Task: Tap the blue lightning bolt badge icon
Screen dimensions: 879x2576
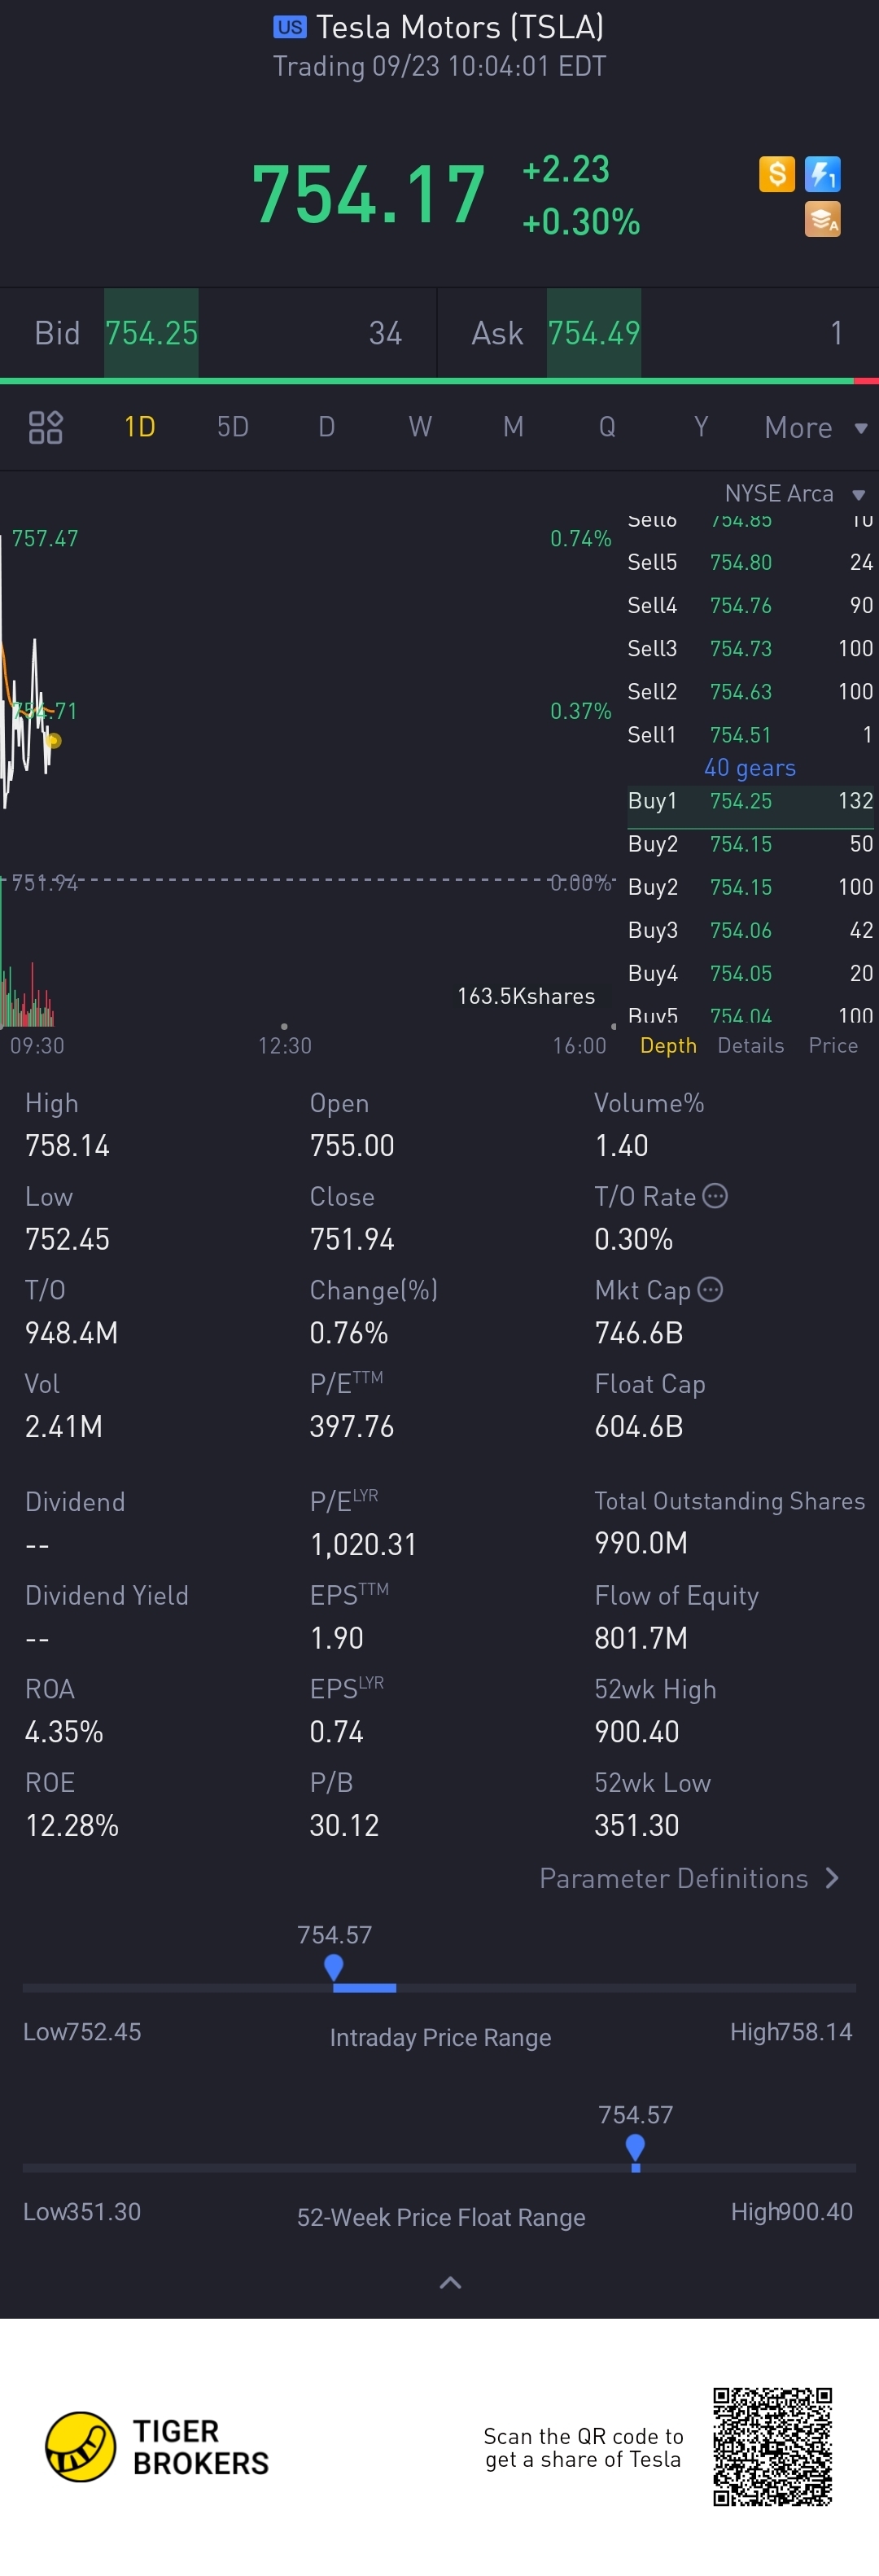Action: pos(822,174)
